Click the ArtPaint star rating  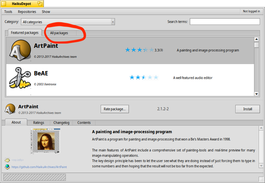point(139,50)
